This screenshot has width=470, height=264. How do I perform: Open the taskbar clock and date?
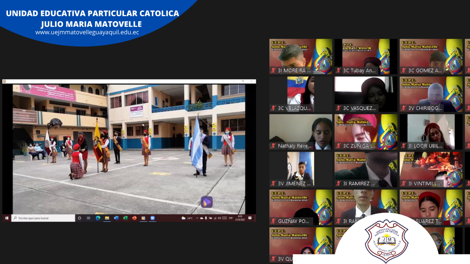pyautogui.click(x=240, y=218)
